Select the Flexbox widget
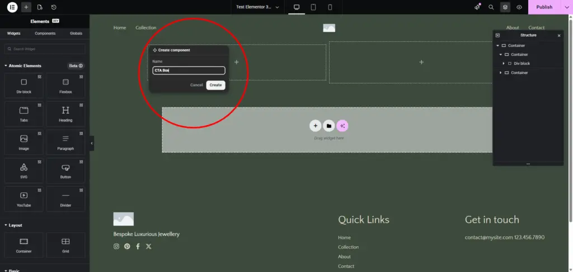573x272 pixels. 65,86
